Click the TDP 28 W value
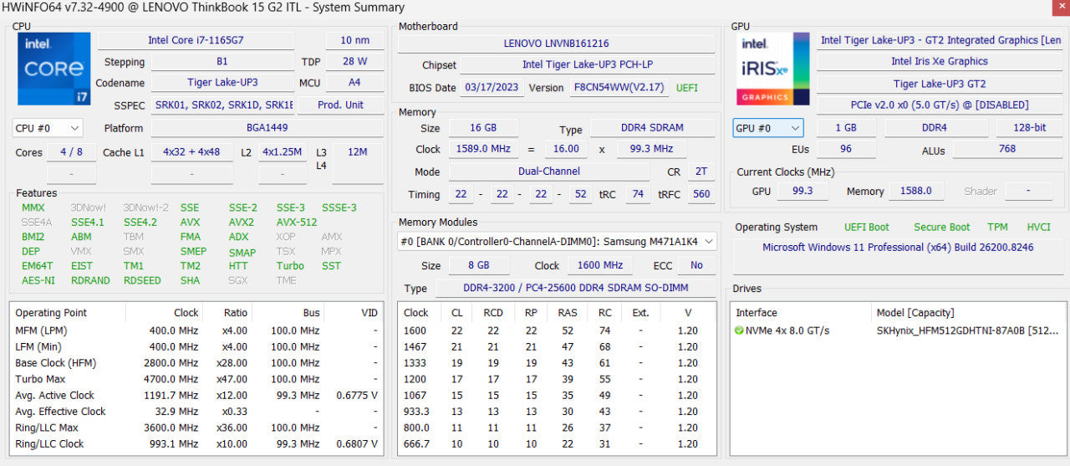This screenshot has width=1070, height=466. (354, 62)
